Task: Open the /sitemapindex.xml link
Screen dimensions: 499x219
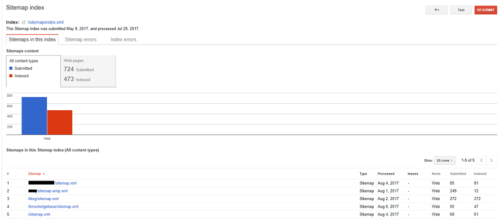Action: click(45, 22)
